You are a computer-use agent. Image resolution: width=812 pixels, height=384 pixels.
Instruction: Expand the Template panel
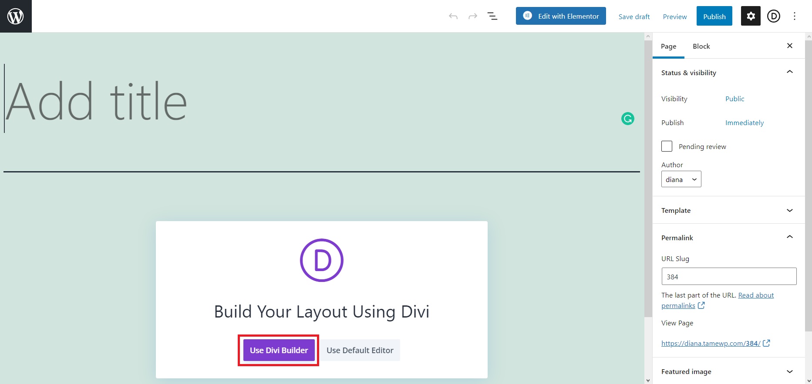click(728, 210)
